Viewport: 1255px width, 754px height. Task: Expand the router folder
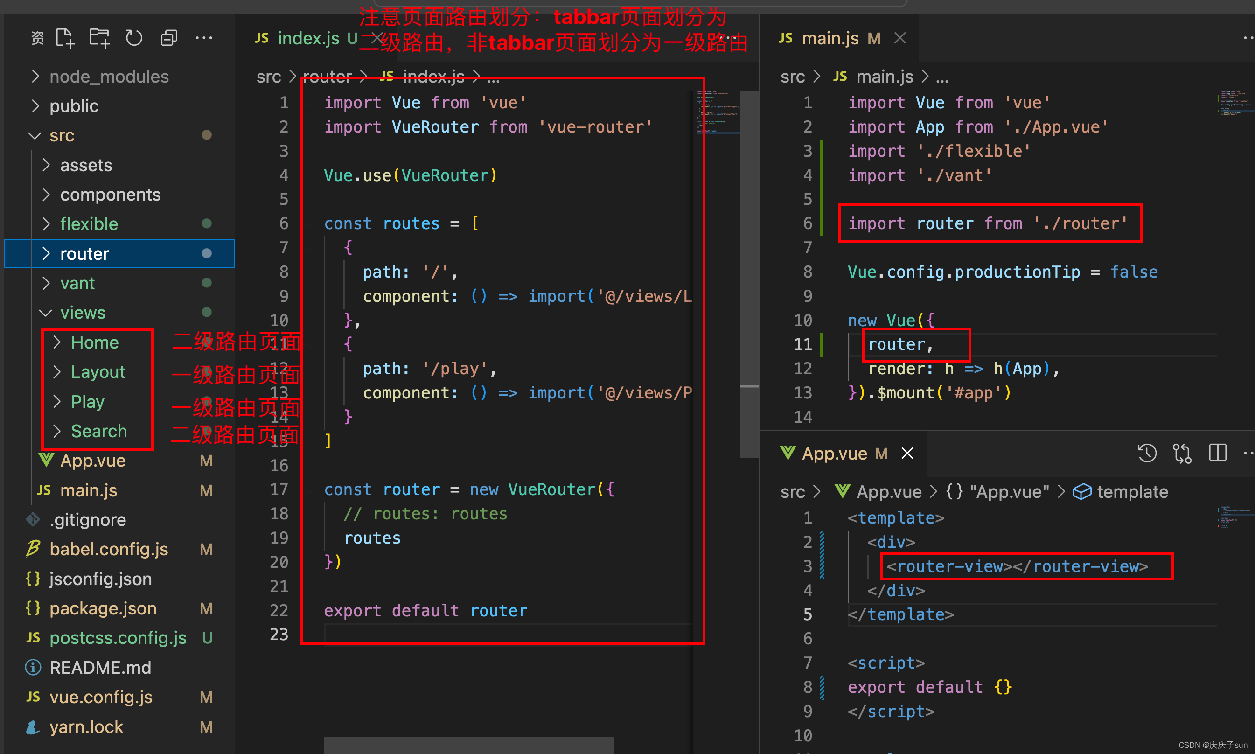pos(84,253)
